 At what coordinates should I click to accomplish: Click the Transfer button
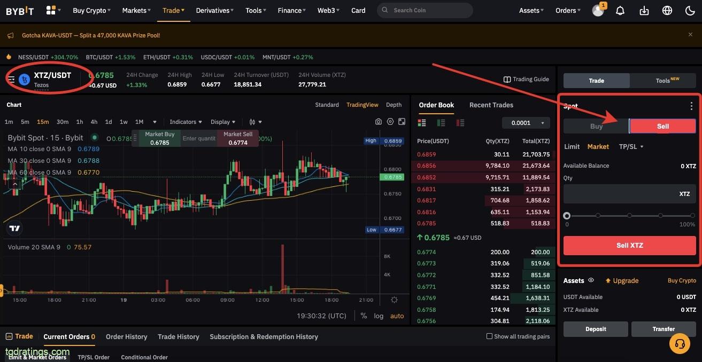point(664,329)
